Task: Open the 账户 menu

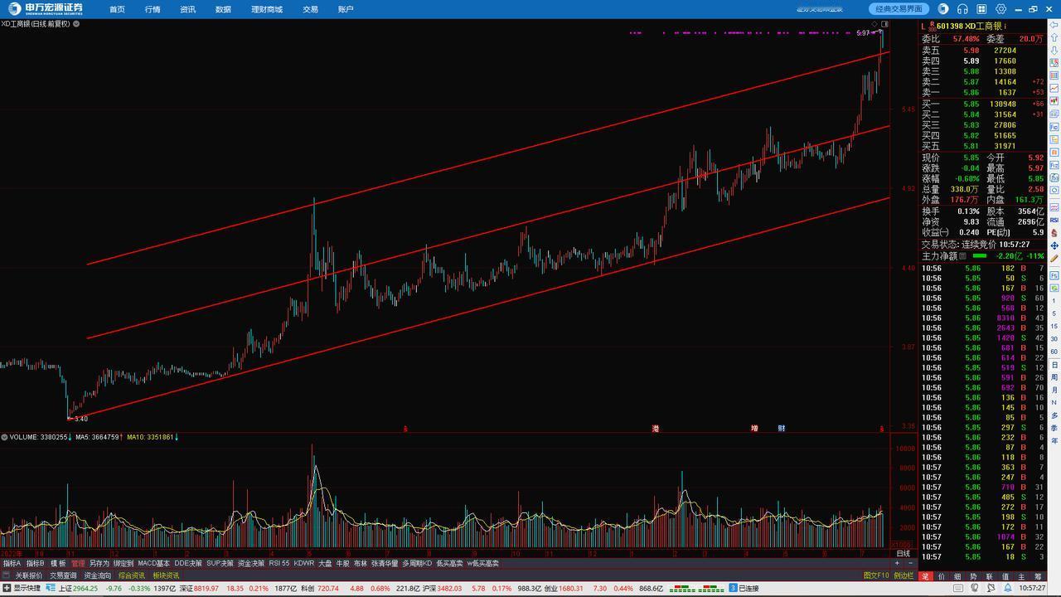Action: click(346, 9)
